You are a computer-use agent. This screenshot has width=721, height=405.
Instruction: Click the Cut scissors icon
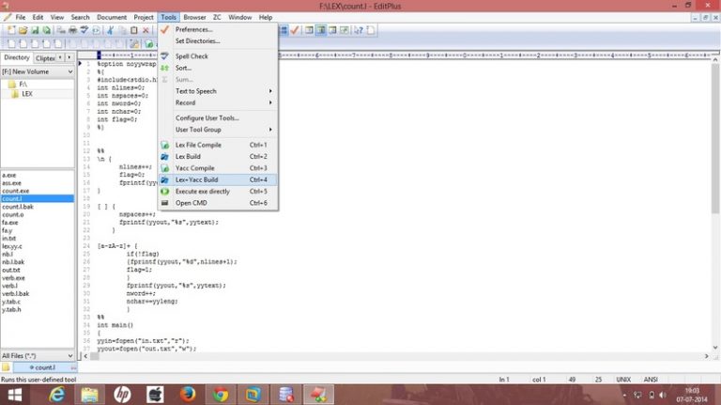click(x=111, y=30)
